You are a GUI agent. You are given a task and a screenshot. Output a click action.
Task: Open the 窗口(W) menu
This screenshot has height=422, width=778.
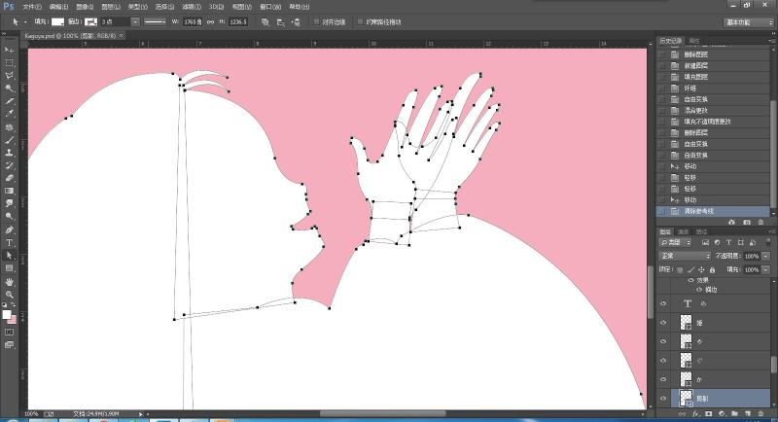270,7
